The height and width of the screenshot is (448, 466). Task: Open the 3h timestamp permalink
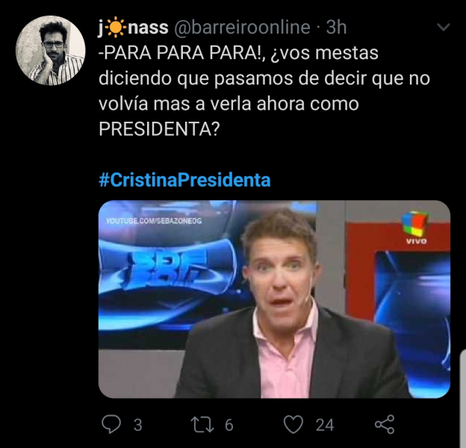click(336, 28)
